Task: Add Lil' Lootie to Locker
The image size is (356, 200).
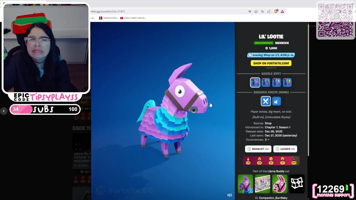Action: tap(285, 149)
